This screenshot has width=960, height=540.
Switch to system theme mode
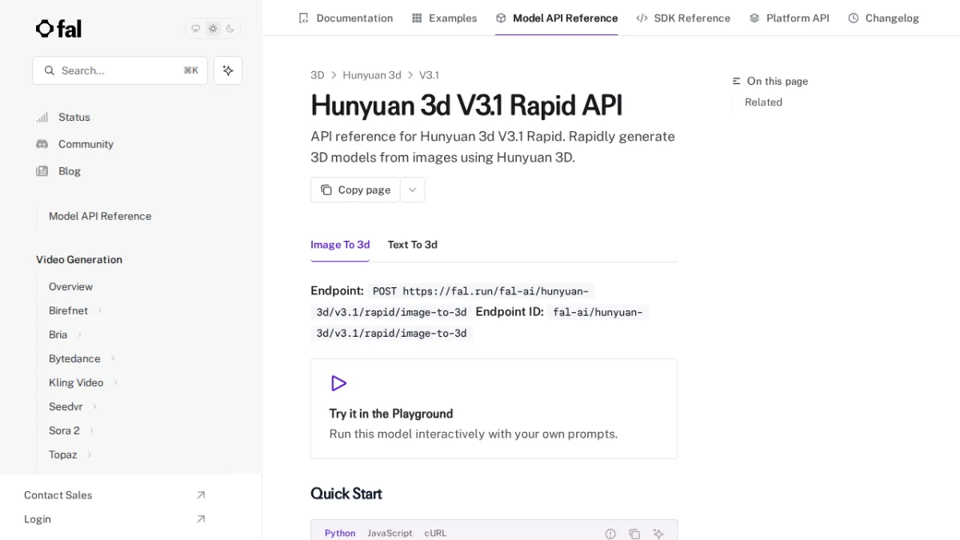click(195, 29)
